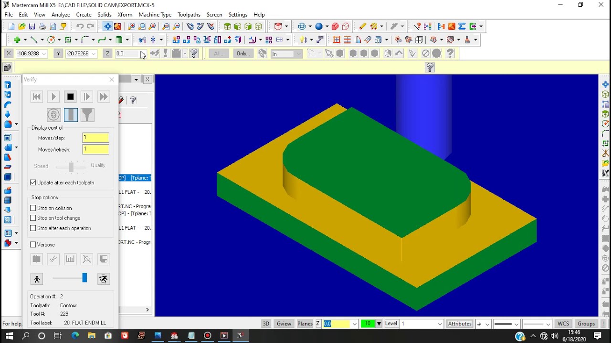Open the Machine Type menu
This screenshot has height=343, width=611.
(x=155, y=15)
